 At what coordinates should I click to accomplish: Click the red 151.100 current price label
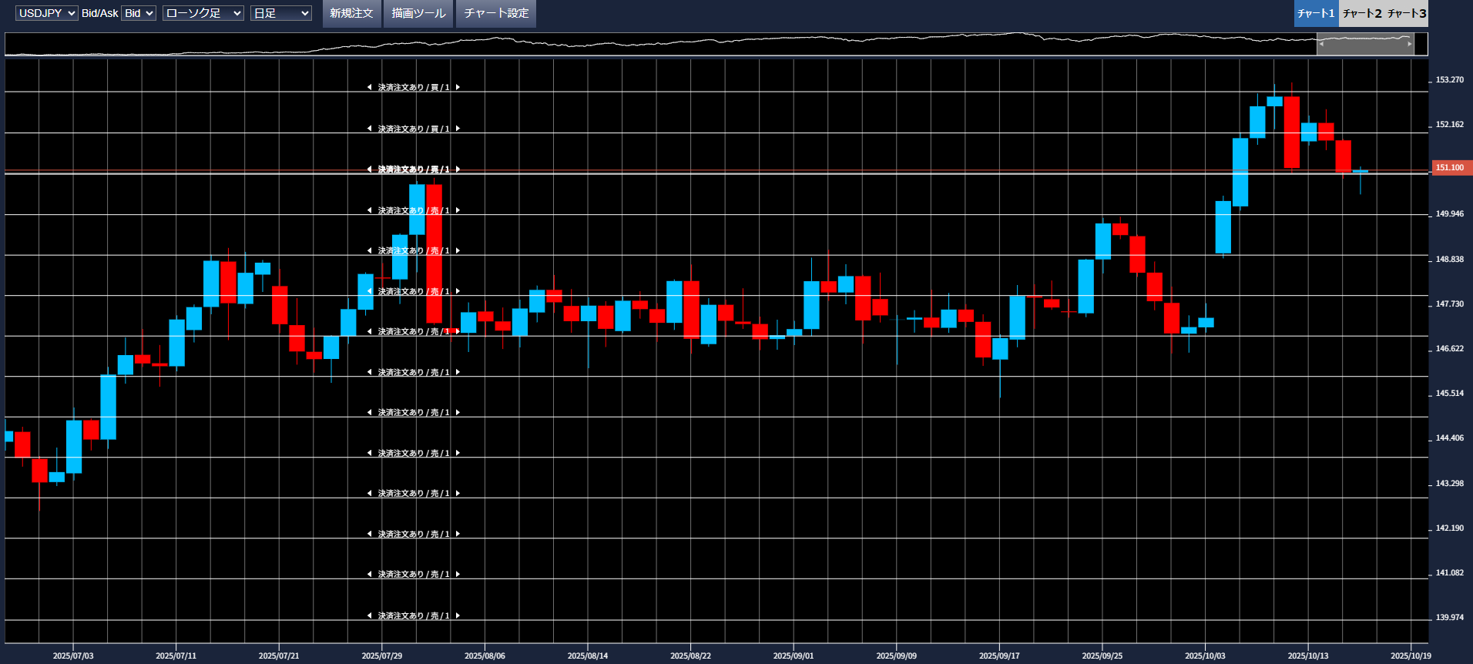(x=1451, y=168)
